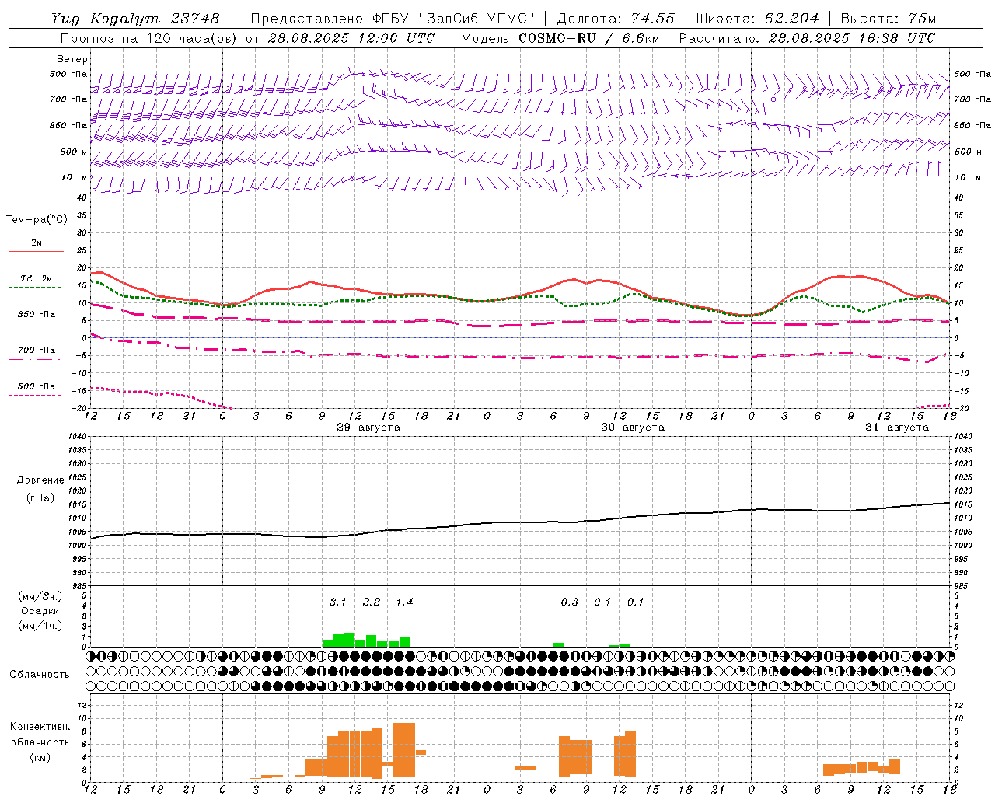
Task: Click the station name Yug_Kogalym_23748
Action: click(135, 19)
